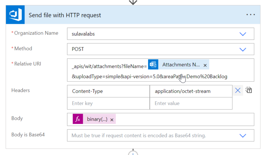This screenshot has width=265, height=155.
Task: Click the Headers label
Action: pyautogui.click(x=21, y=90)
